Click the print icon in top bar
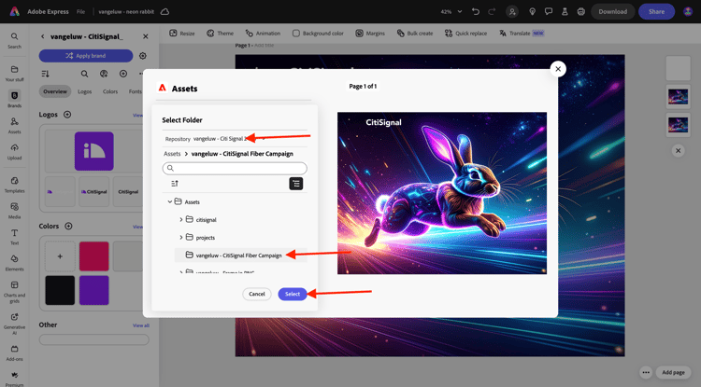This screenshot has height=387, width=701. click(x=580, y=11)
